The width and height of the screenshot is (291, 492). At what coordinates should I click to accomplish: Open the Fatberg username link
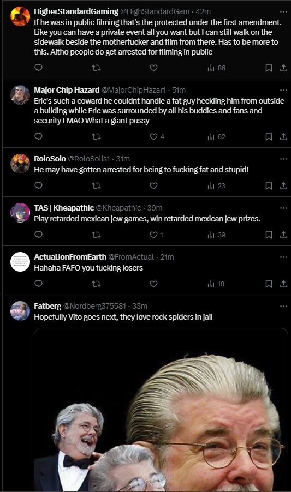click(x=47, y=306)
